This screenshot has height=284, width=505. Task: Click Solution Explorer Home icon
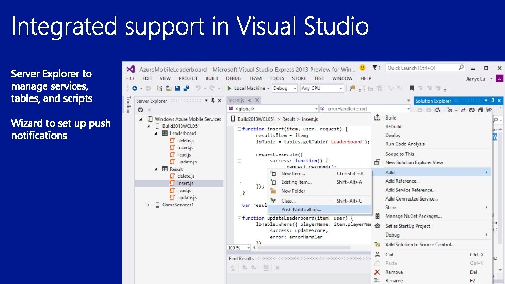click(437, 110)
